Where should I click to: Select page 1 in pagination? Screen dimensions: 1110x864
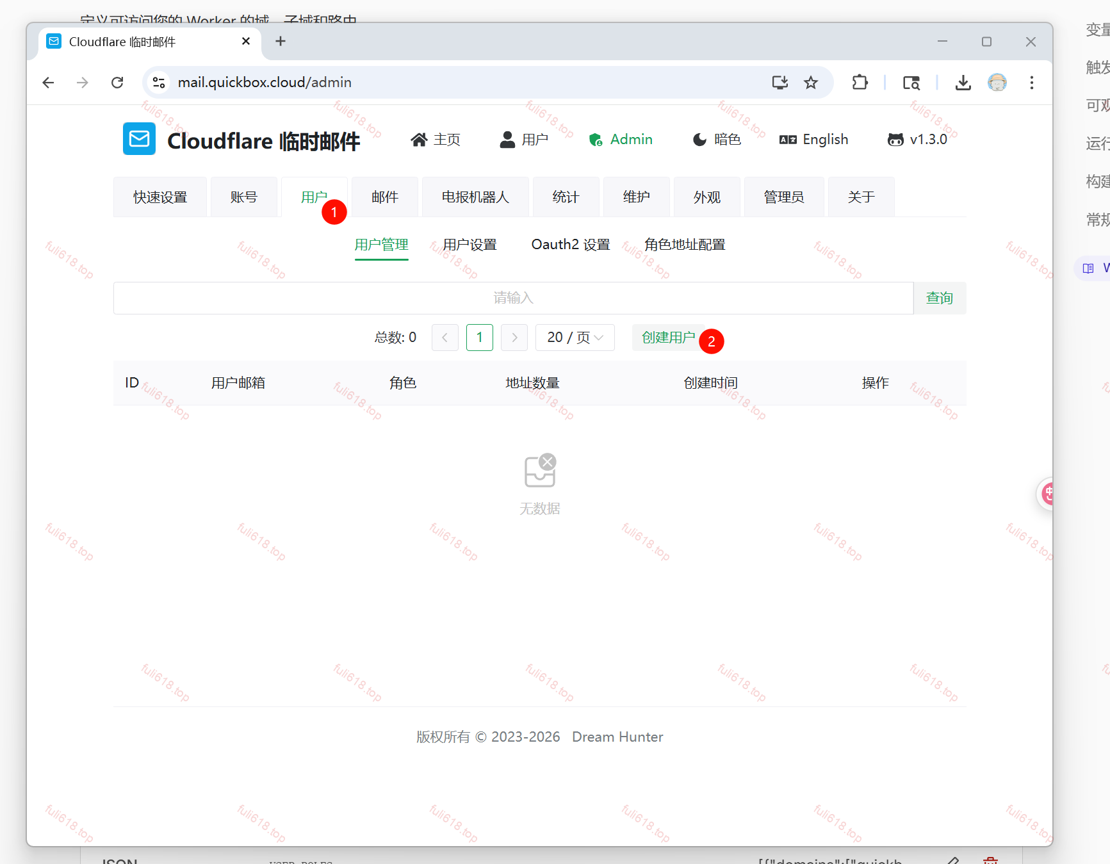480,338
